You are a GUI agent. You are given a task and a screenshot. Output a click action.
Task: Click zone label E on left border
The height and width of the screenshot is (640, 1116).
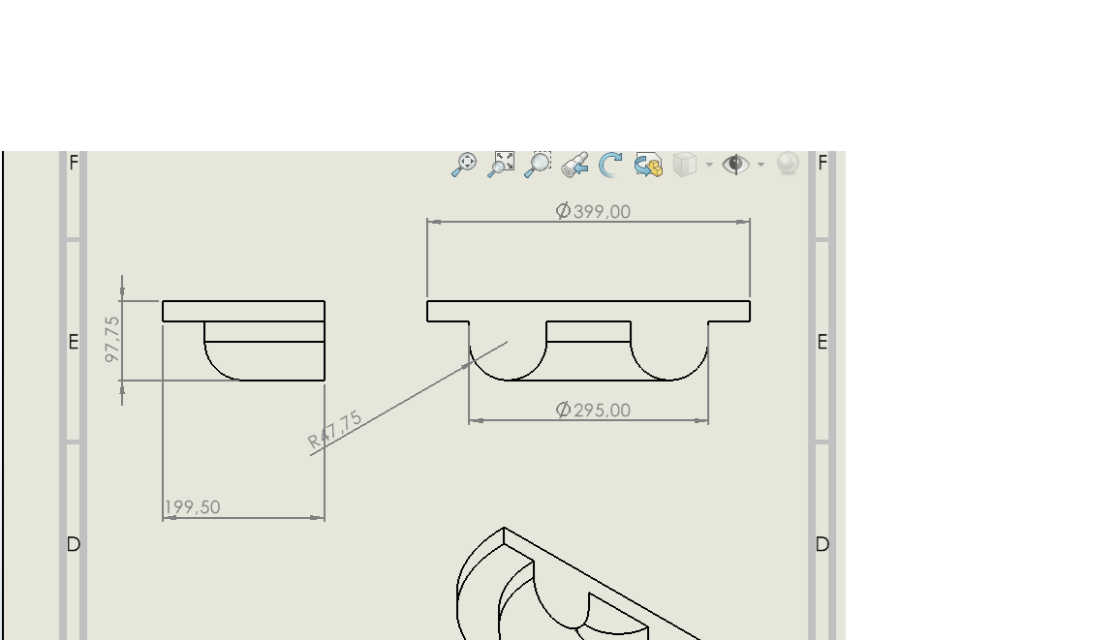[73, 342]
